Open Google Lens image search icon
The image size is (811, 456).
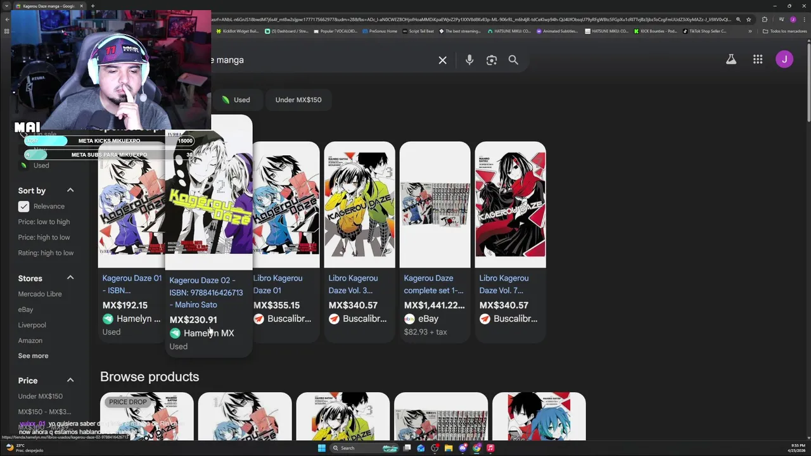[x=492, y=60]
